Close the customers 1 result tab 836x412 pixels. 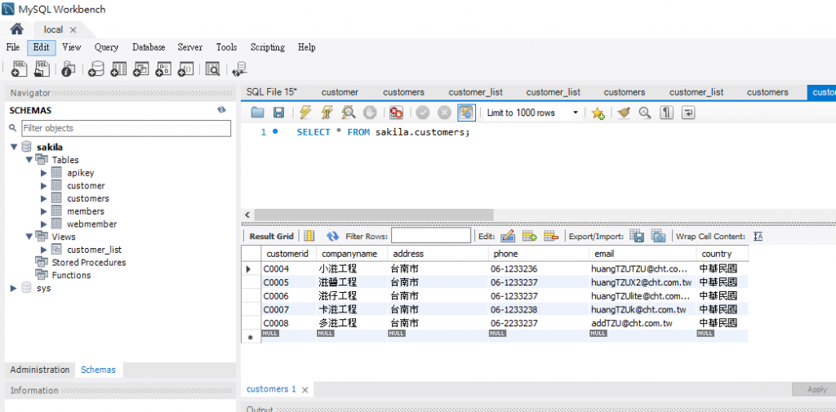(305, 390)
